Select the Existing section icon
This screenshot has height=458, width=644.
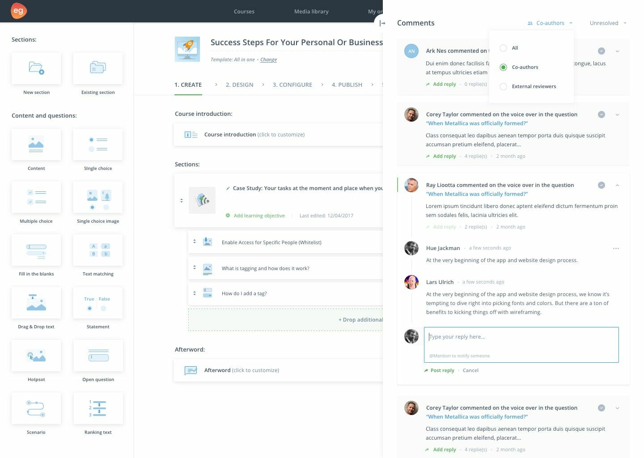98,68
